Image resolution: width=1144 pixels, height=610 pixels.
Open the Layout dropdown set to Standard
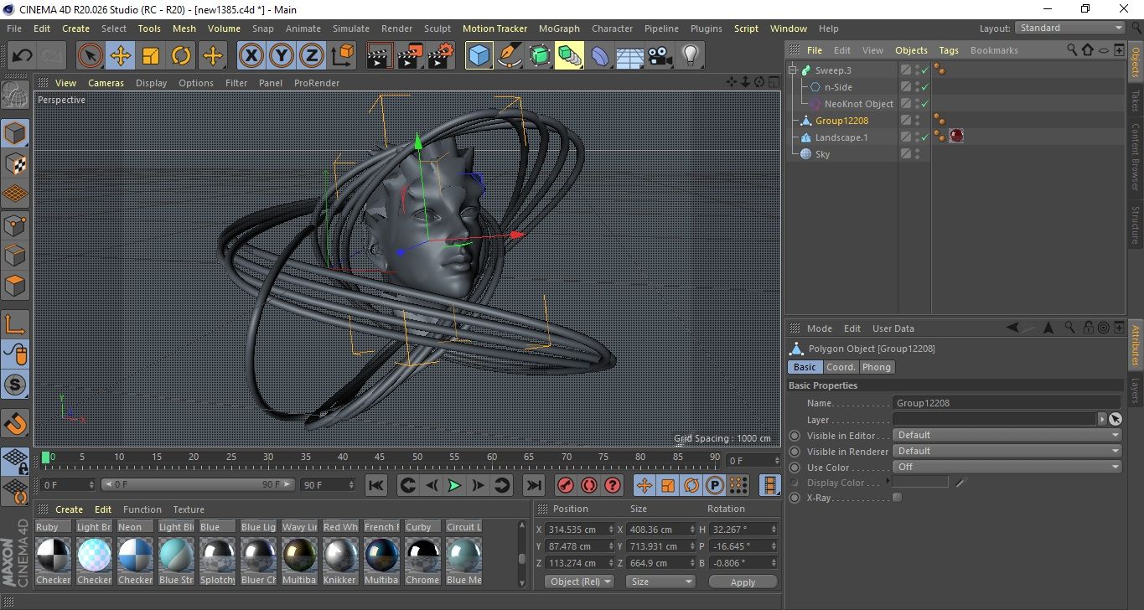(x=1069, y=28)
